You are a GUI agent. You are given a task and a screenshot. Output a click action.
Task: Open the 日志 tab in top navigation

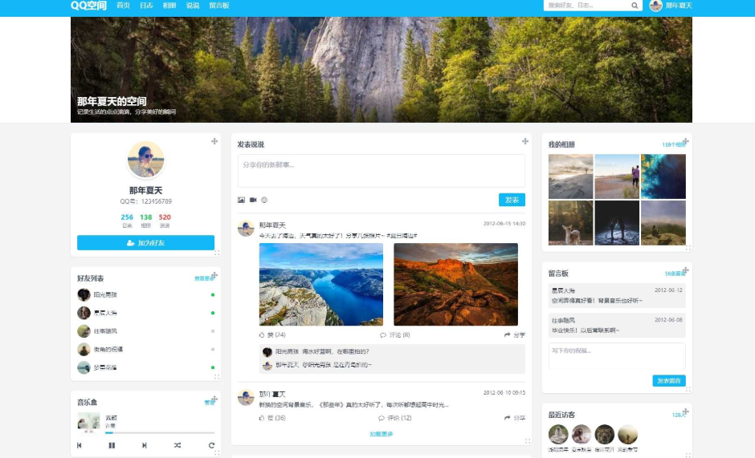click(146, 6)
